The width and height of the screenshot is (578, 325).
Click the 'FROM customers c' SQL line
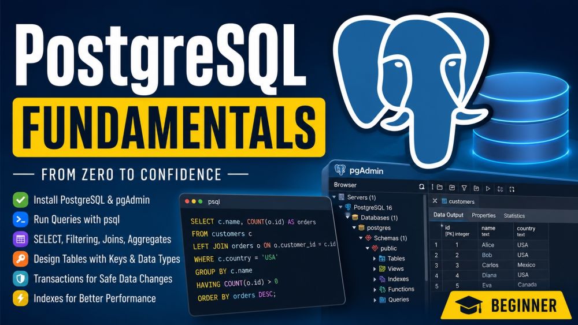(222, 234)
